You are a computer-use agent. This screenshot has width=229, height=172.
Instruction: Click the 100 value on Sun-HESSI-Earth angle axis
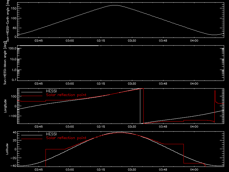click(14, 18)
